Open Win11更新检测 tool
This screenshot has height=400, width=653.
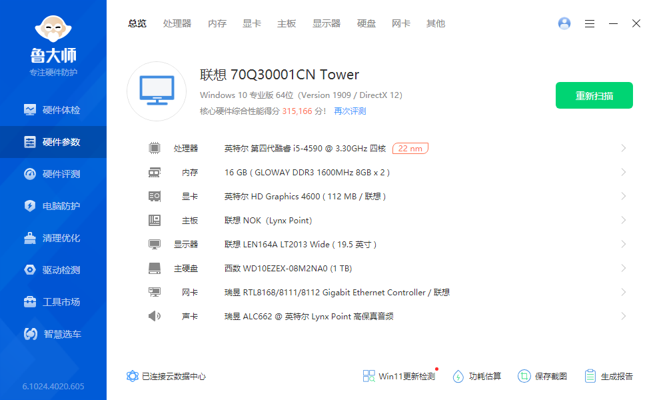click(x=398, y=376)
